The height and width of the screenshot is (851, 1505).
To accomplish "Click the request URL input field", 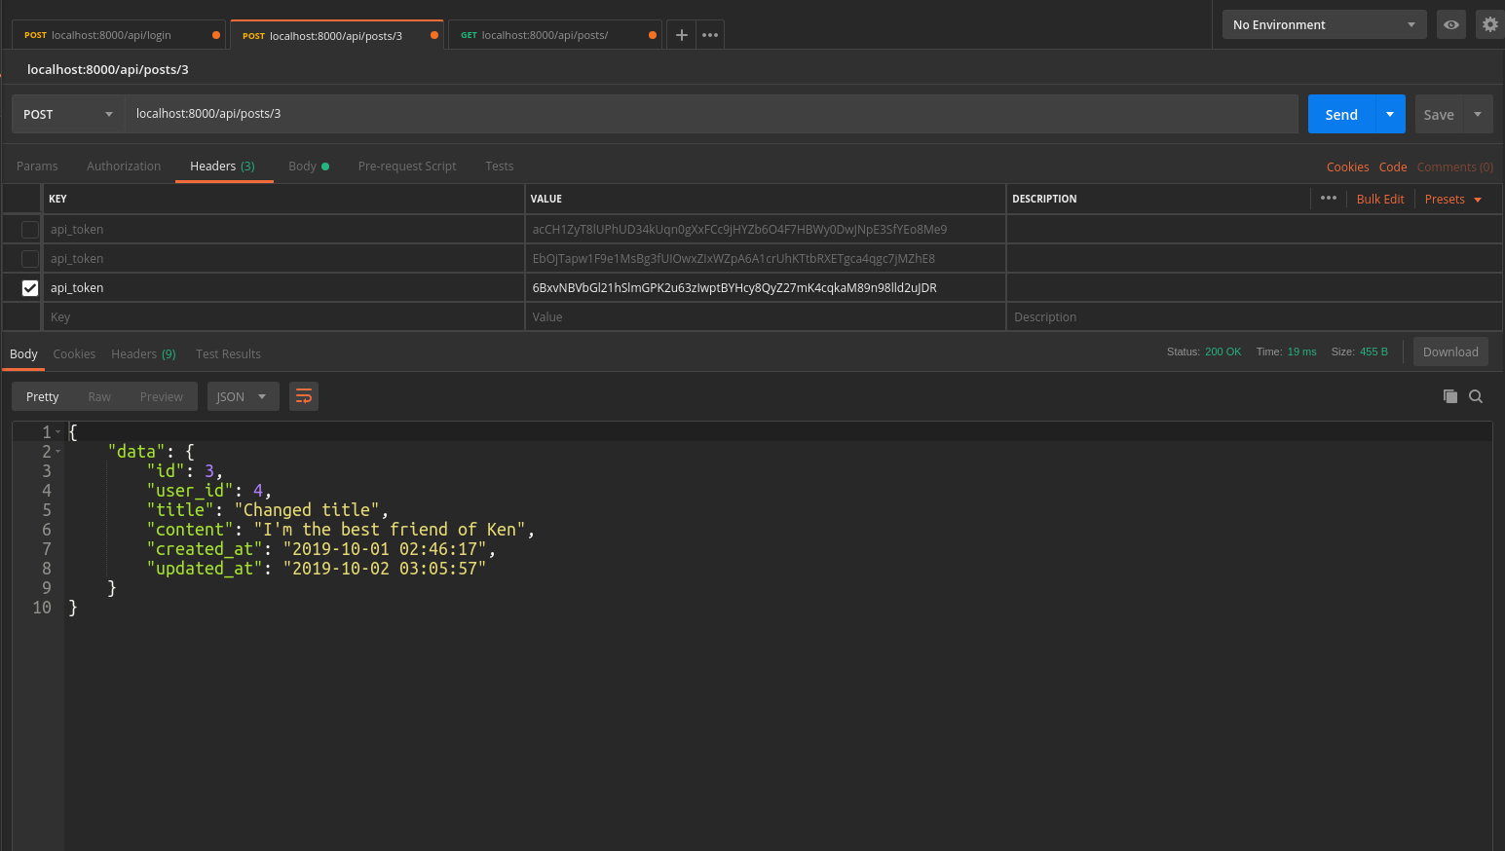I will tap(711, 114).
